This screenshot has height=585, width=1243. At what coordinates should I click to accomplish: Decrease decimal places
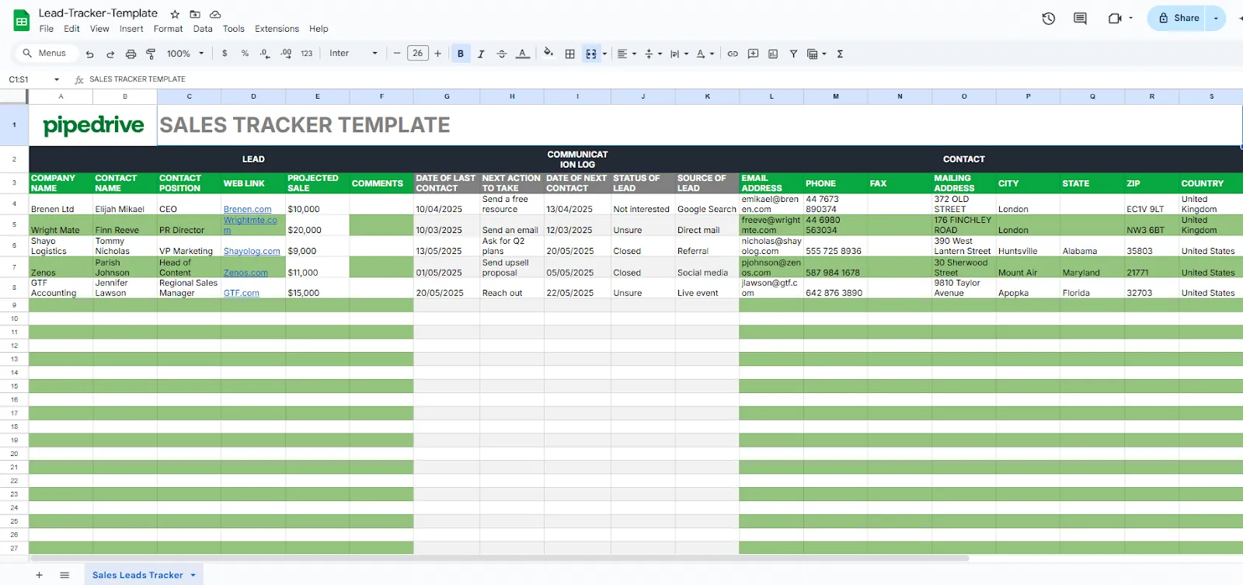point(265,54)
